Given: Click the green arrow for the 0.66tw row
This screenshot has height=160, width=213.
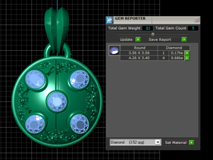Looking at the screenshot, I should pyautogui.click(x=187, y=58).
